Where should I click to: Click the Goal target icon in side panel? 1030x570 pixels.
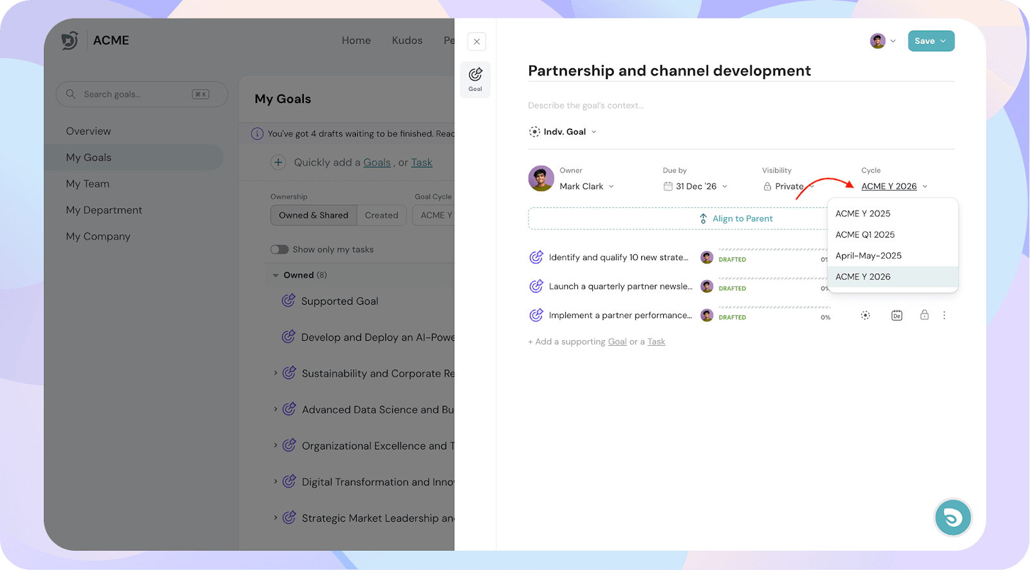(475, 79)
